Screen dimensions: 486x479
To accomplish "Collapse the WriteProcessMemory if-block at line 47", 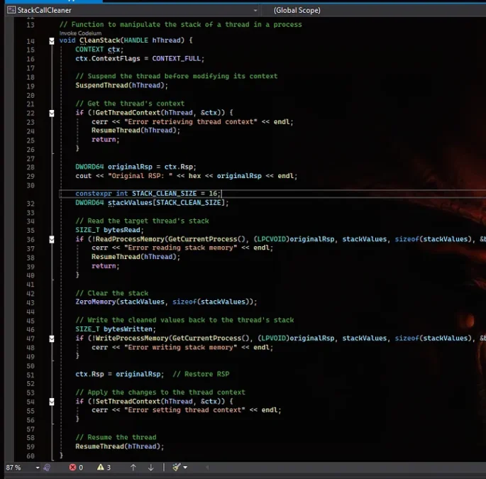I will 52,339.
